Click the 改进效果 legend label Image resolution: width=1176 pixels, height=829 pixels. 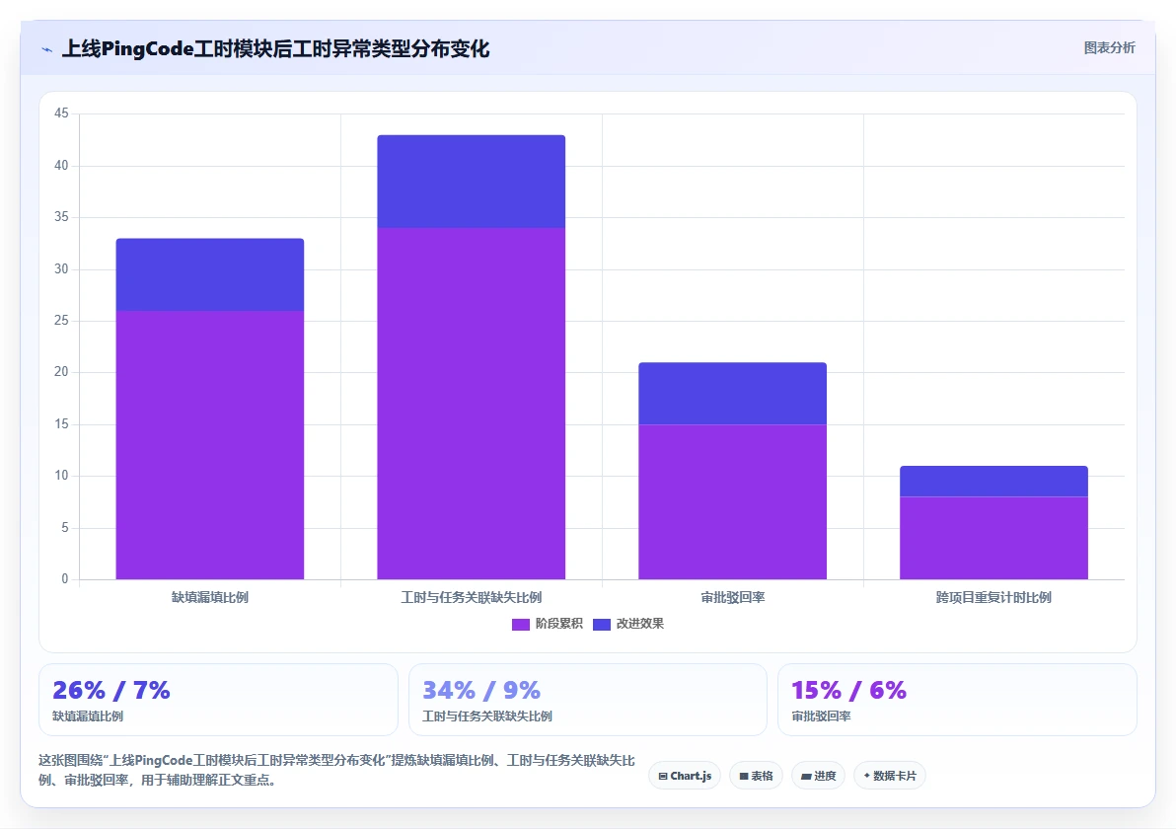[x=639, y=624]
